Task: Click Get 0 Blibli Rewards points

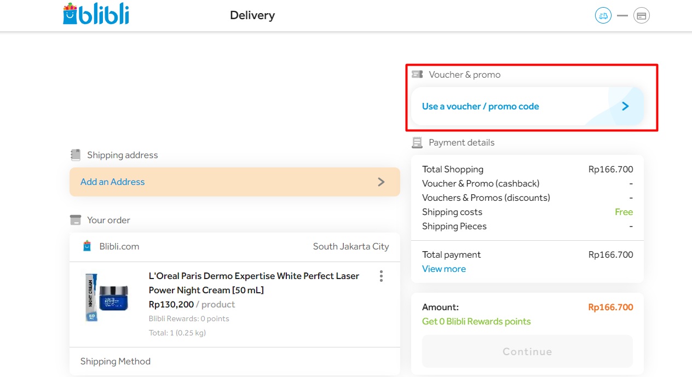Action: (x=476, y=321)
